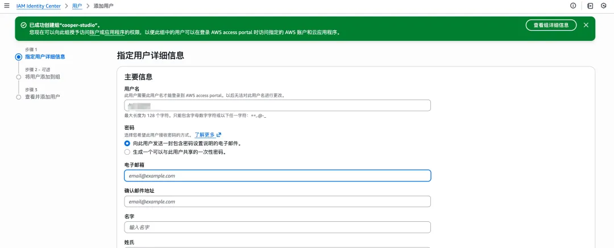The height and width of the screenshot is (248, 614).
Task: Open the hamburger navigation menu
Action: tap(6, 6)
